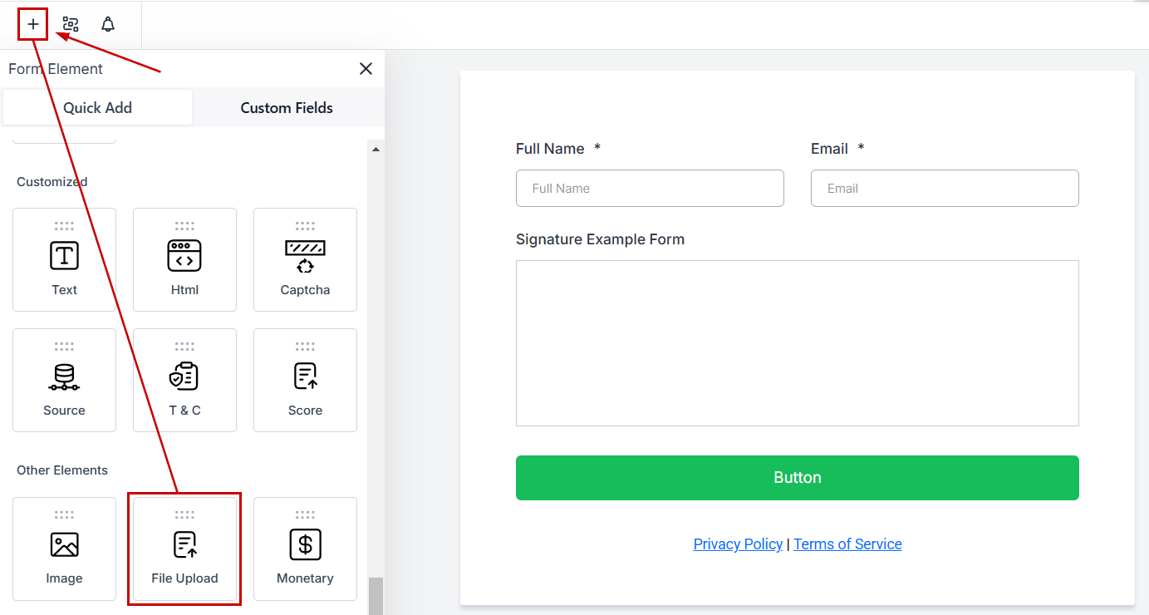Select the Score element

(305, 381)
